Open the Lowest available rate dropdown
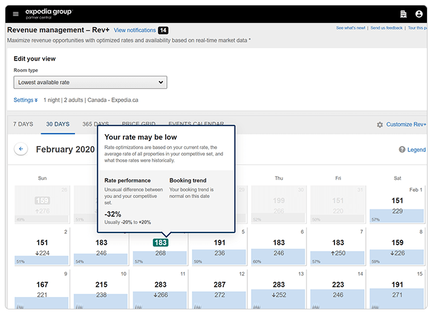This screenshot has height=333, width=433. 90,82
